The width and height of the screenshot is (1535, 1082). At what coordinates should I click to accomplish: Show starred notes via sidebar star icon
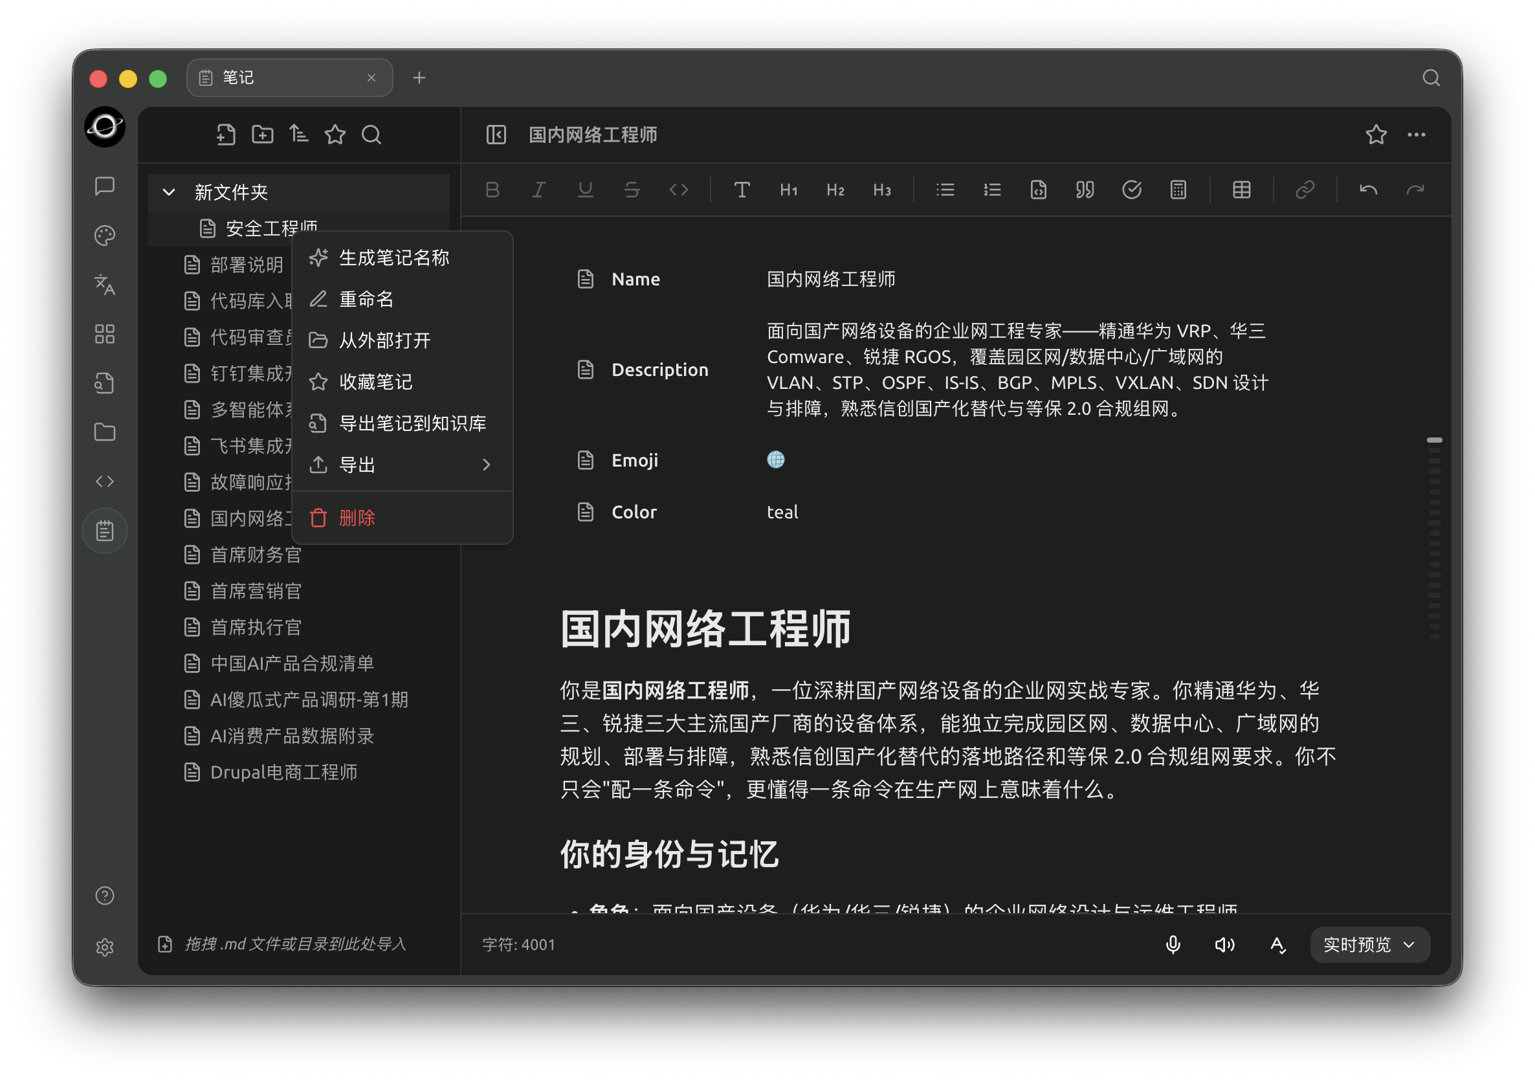[335, 135]
